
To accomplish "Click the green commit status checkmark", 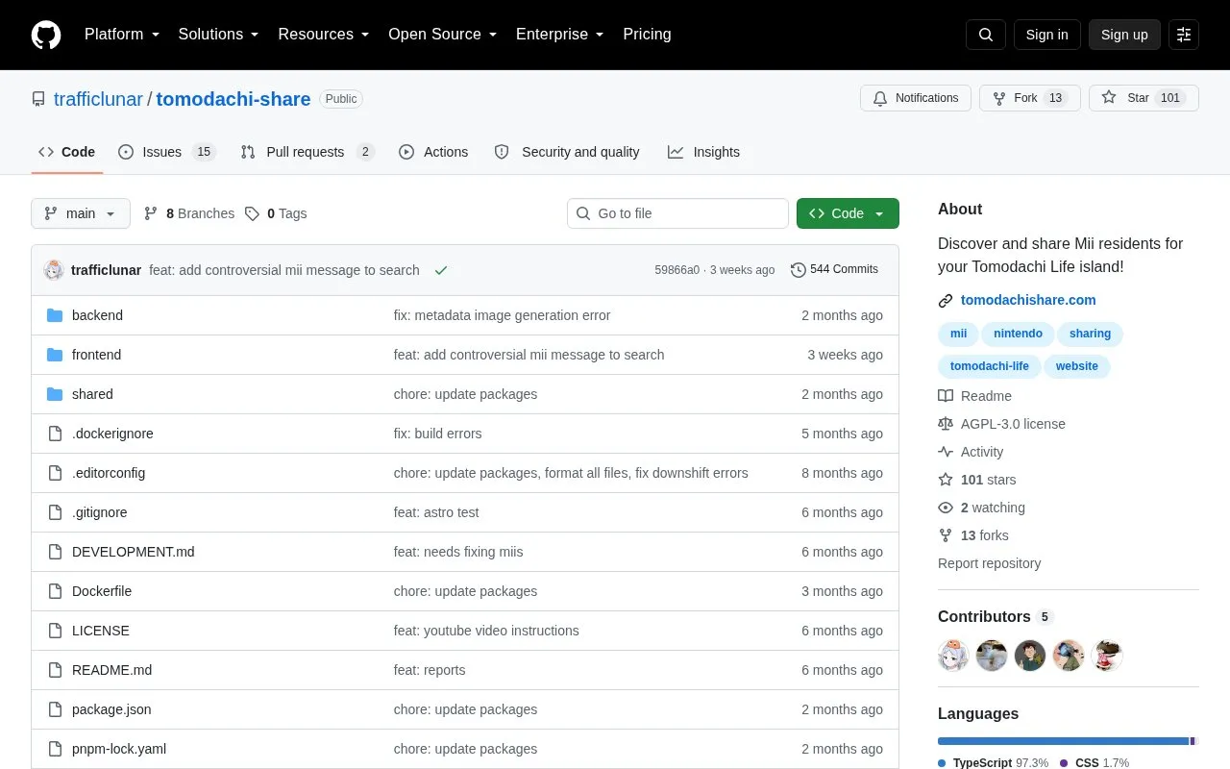I will 441,270.
